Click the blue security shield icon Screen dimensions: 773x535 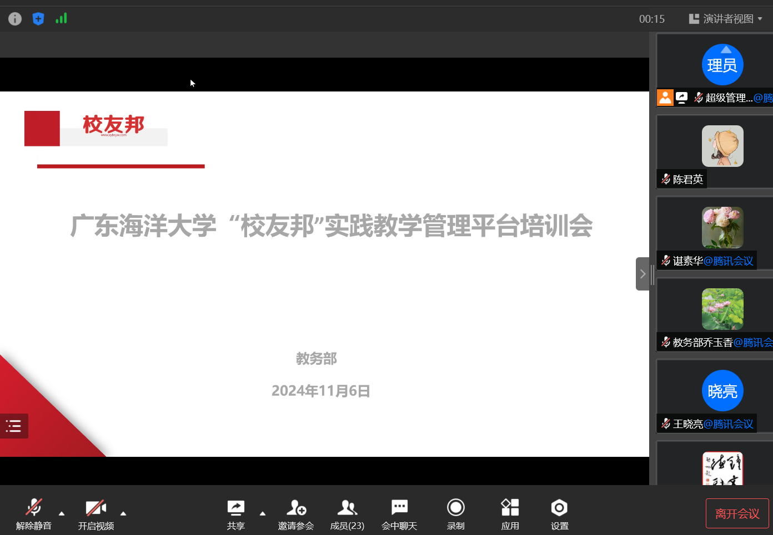38,19
